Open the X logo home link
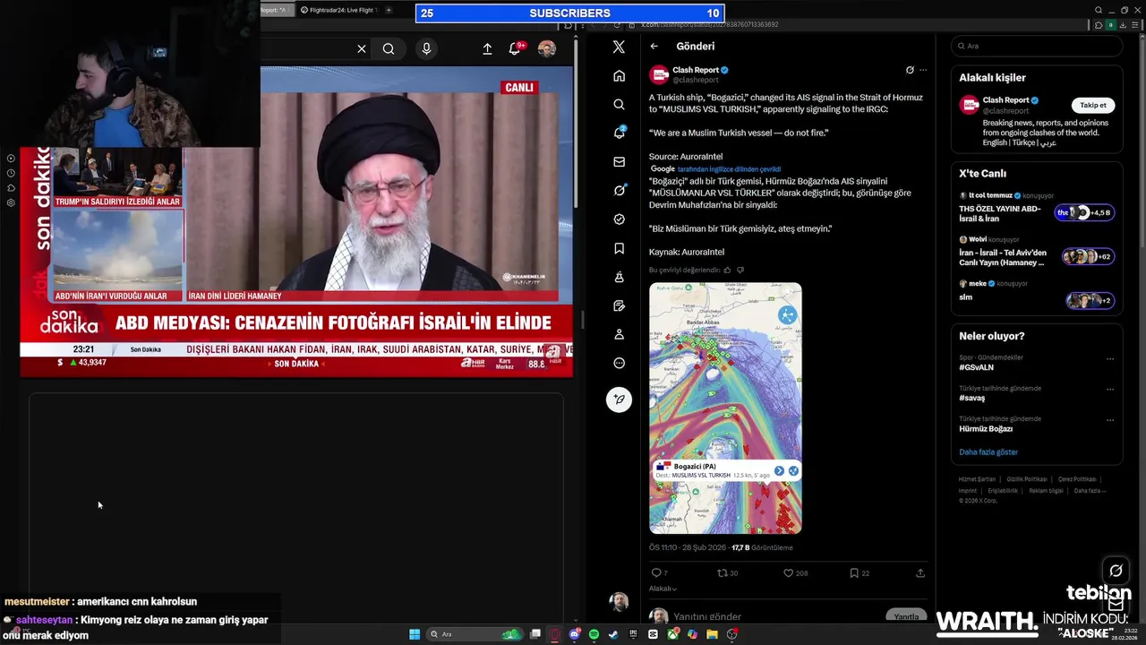Image resolution: width=1146 pixels, height=645 pixels. point(619,47)
